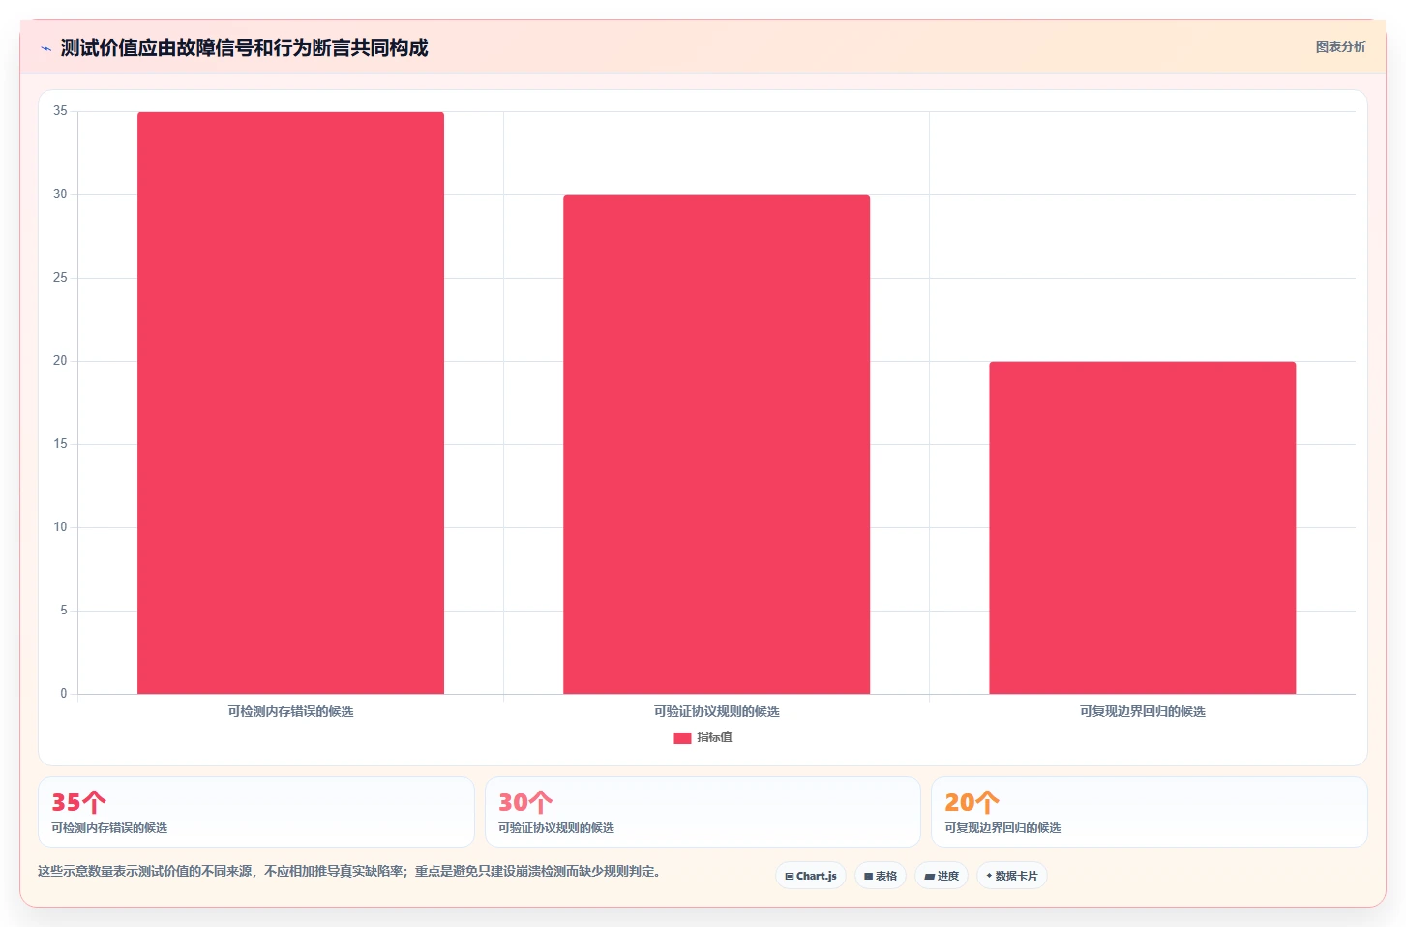Screen dimensions: 1406x927
Task: Select the 可复现边界回归的候选 bar
Action: click(1142, 527)
